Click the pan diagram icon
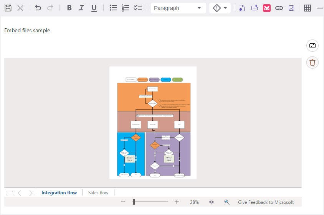Viewport: 324px width, 215px height. (212, 202)
